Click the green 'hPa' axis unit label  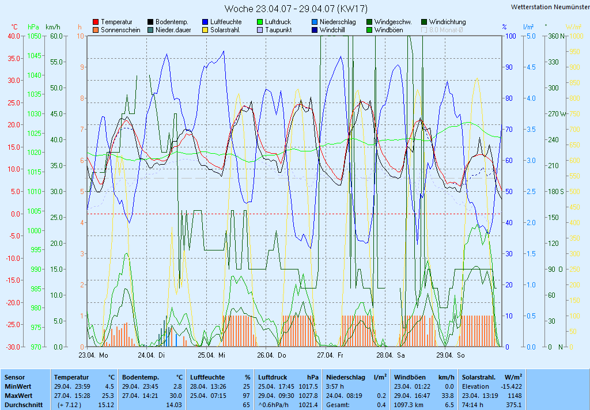(x=33, y=27)
